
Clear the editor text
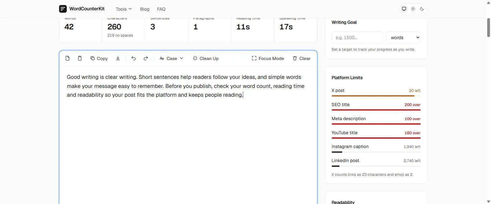302,58
